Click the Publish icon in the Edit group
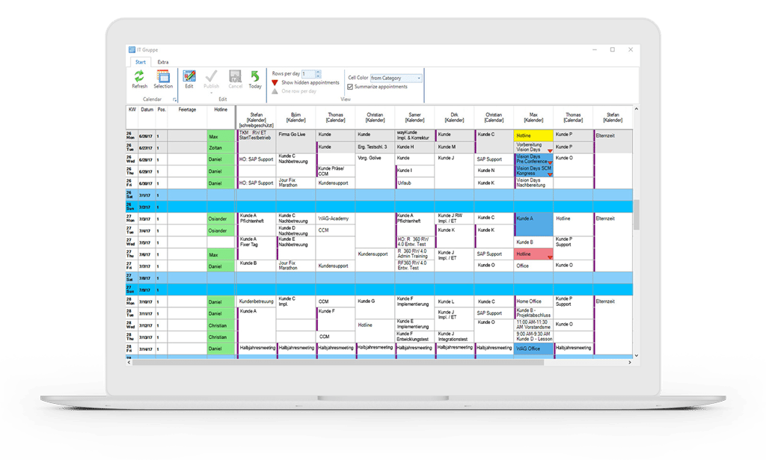Image resolution: width=766 pixels, height=460 pixels. coord(212,75)
